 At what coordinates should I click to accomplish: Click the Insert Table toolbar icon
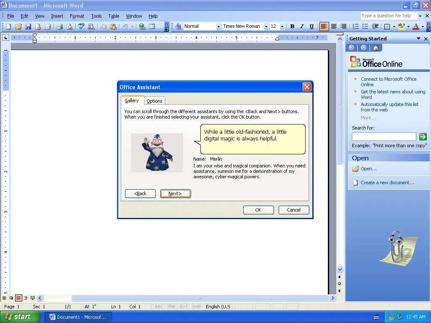coord(152,26)
